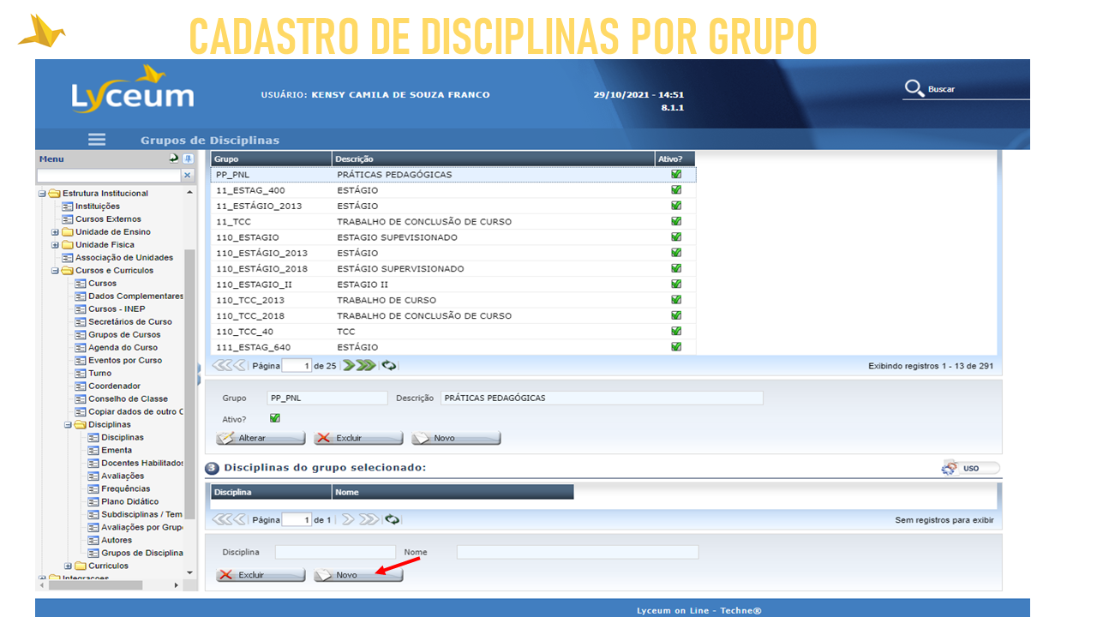Image resolution: width=1097 pixels, height=617 pixels.
Task: Click the green arrow icon in Menu header
Action: tap(174, 159)
